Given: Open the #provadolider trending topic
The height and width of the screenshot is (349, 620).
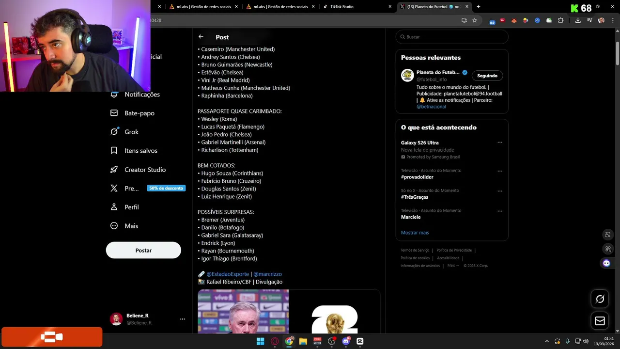Looking at the screenshot, I should coord(417,177).
